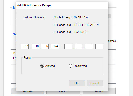Image resolution: width=133 pixels, height=96 pixels.
Task: Select the Disallowed status radio button
Action: coord(70,66)
